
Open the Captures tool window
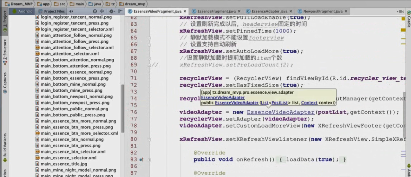pos(4,82)
